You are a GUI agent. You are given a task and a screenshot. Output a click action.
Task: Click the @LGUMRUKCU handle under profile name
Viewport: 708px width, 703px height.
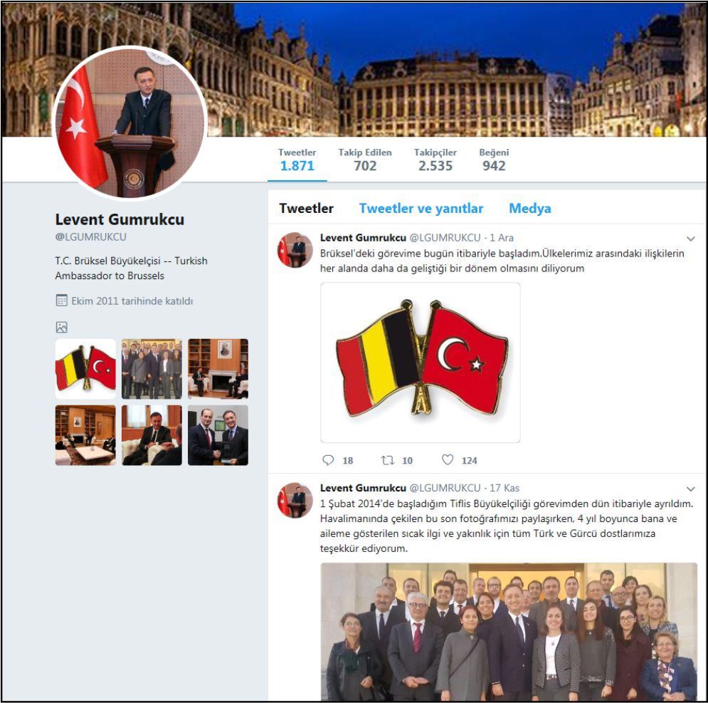coord(91,237)
